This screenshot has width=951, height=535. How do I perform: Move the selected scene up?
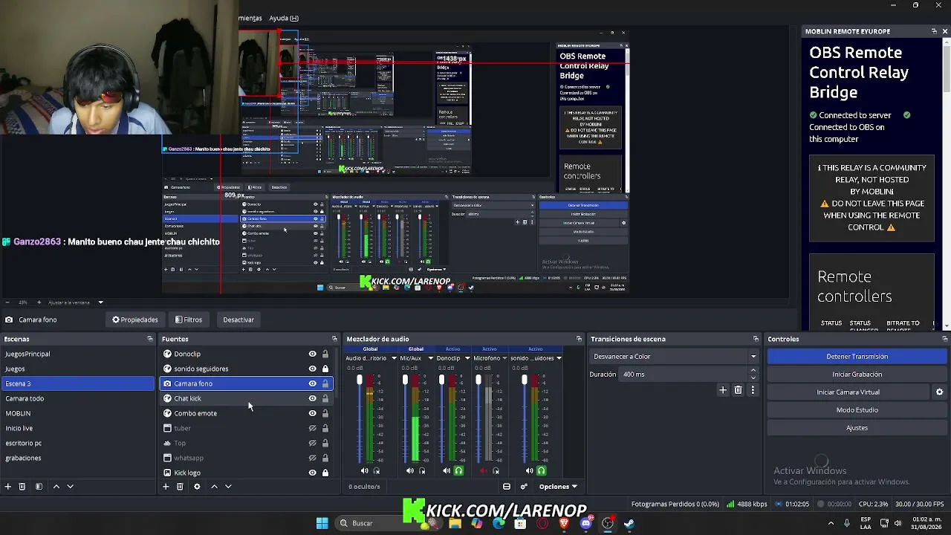pyautogui.click(x=56, y=487)
